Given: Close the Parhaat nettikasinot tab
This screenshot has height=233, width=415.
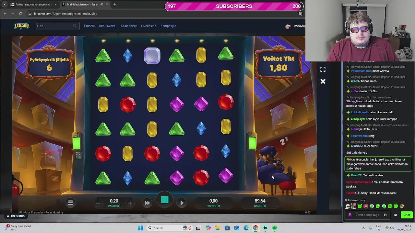Looking at the screenshot, I should pyautogui.click(x=55, y=5).
